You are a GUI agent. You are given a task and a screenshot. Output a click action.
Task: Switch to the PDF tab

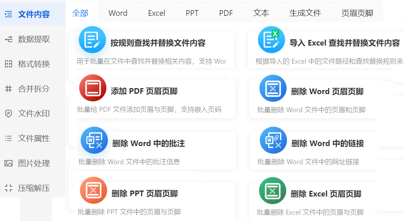pos(225,12)
